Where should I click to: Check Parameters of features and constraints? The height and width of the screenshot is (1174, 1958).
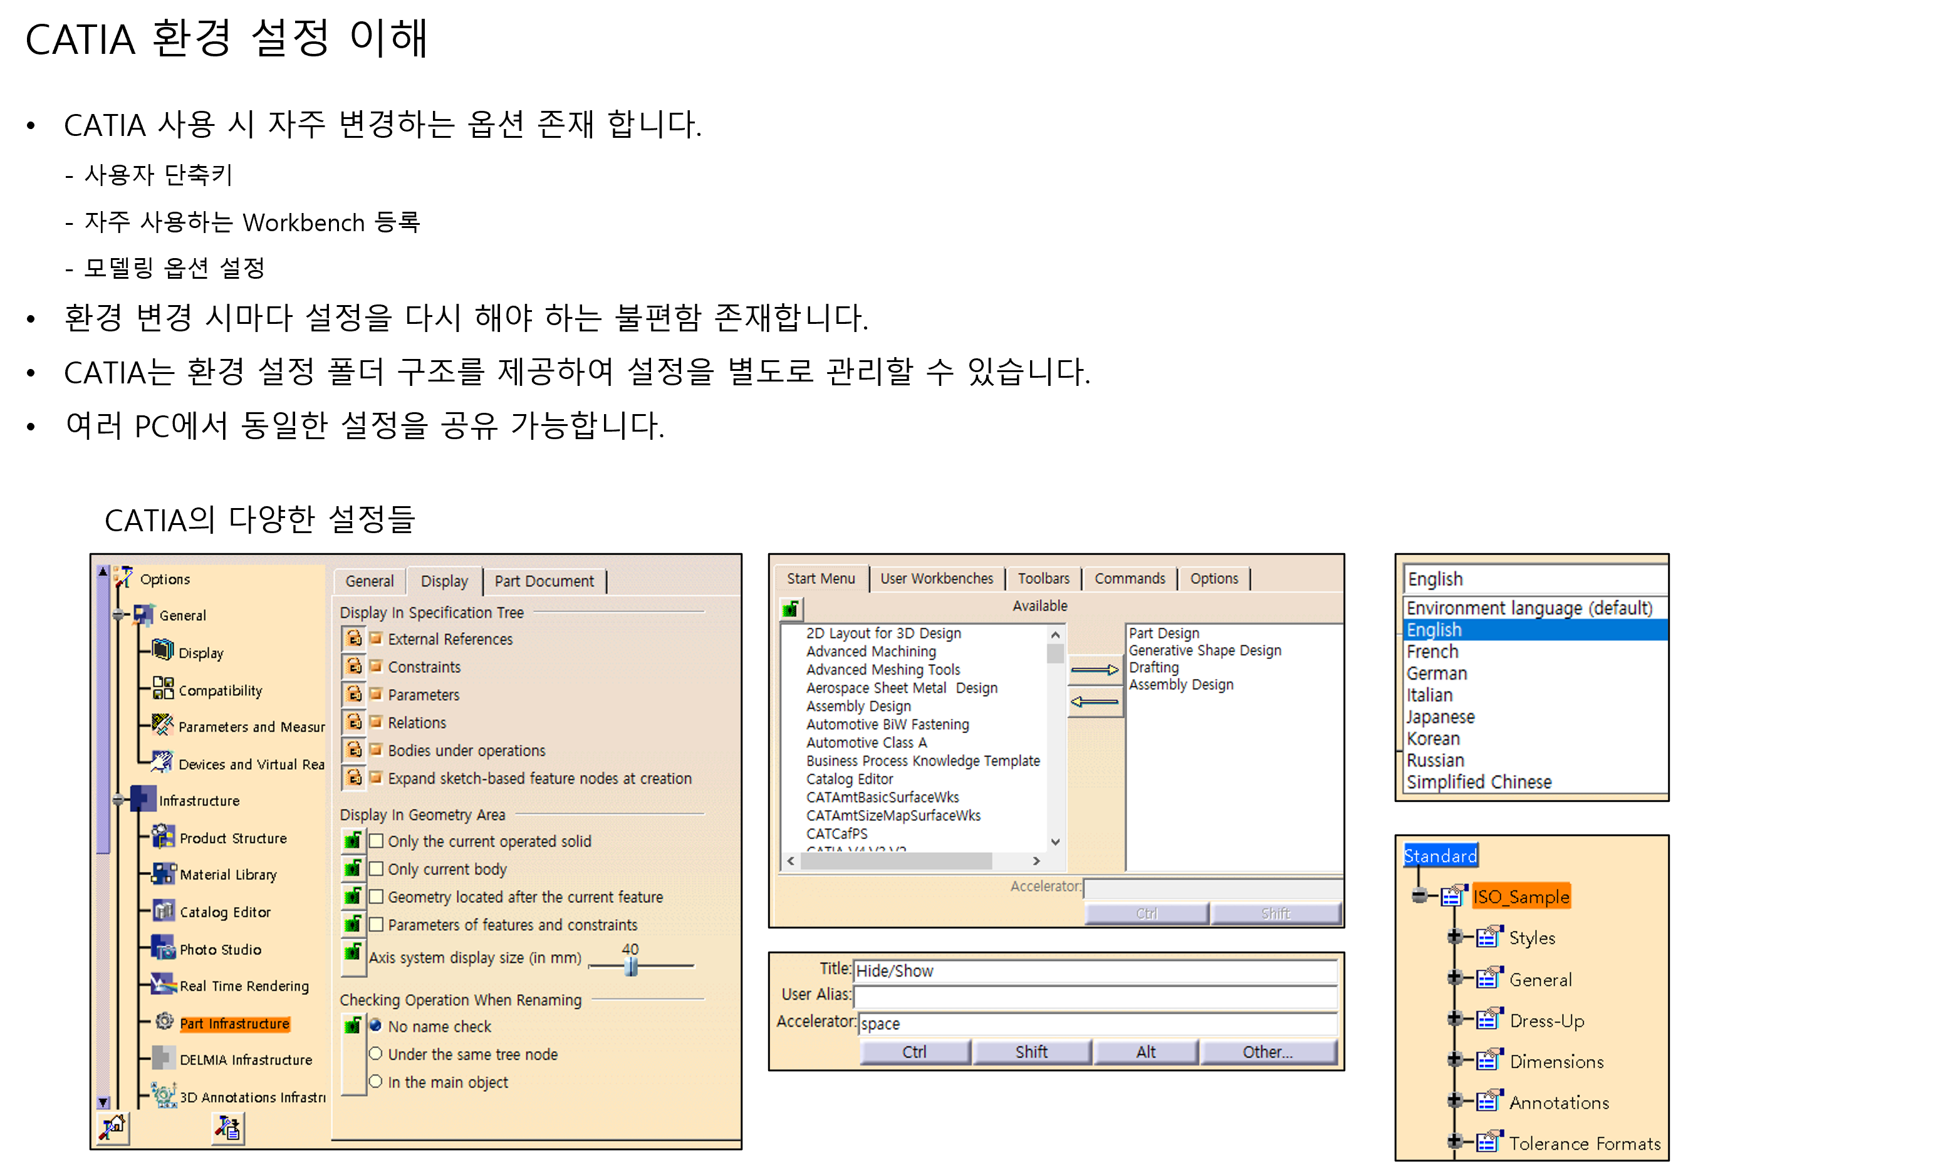[x=377, y=924]
